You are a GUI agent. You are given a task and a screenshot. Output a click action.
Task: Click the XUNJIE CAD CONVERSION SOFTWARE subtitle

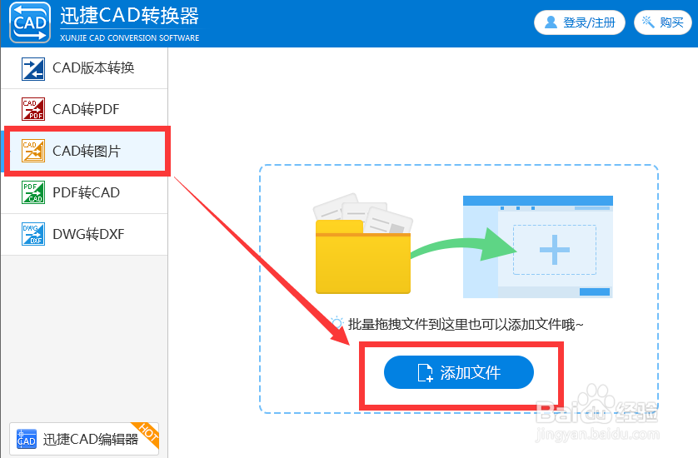130,37
